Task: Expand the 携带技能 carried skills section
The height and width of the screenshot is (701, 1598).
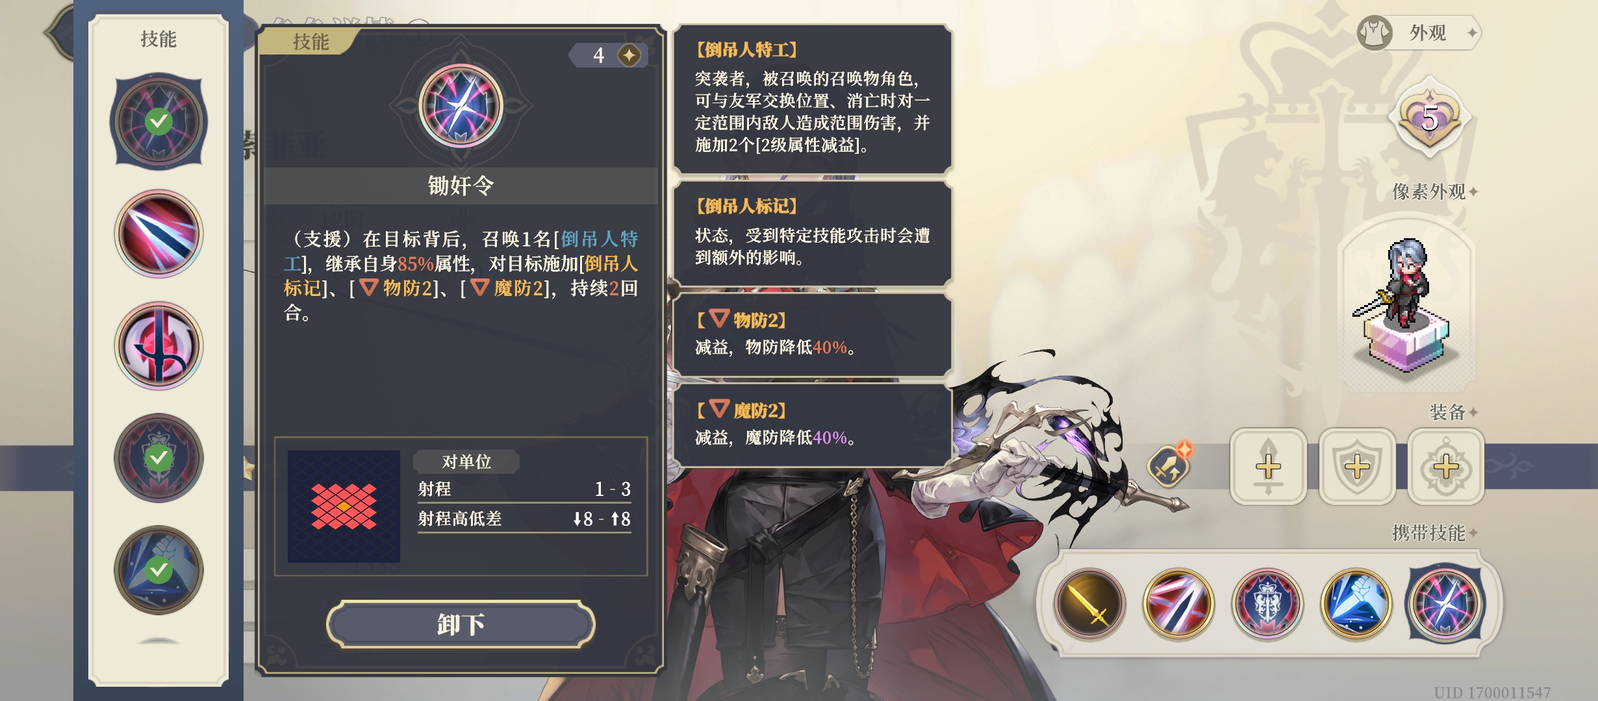Action: pos(1435,533)
